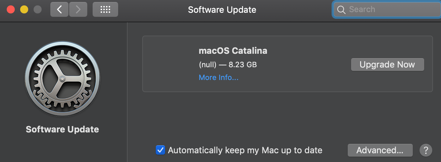This screenshot has height=162, width=441.
Task: Minimize the window with the yellow button
Action: click(24, 9)
